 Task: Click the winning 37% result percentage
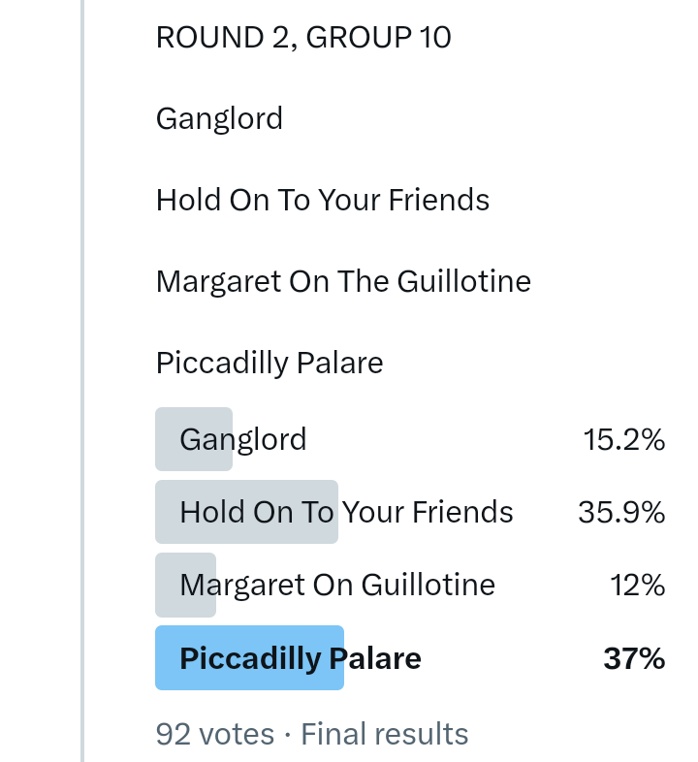(634, 659)
